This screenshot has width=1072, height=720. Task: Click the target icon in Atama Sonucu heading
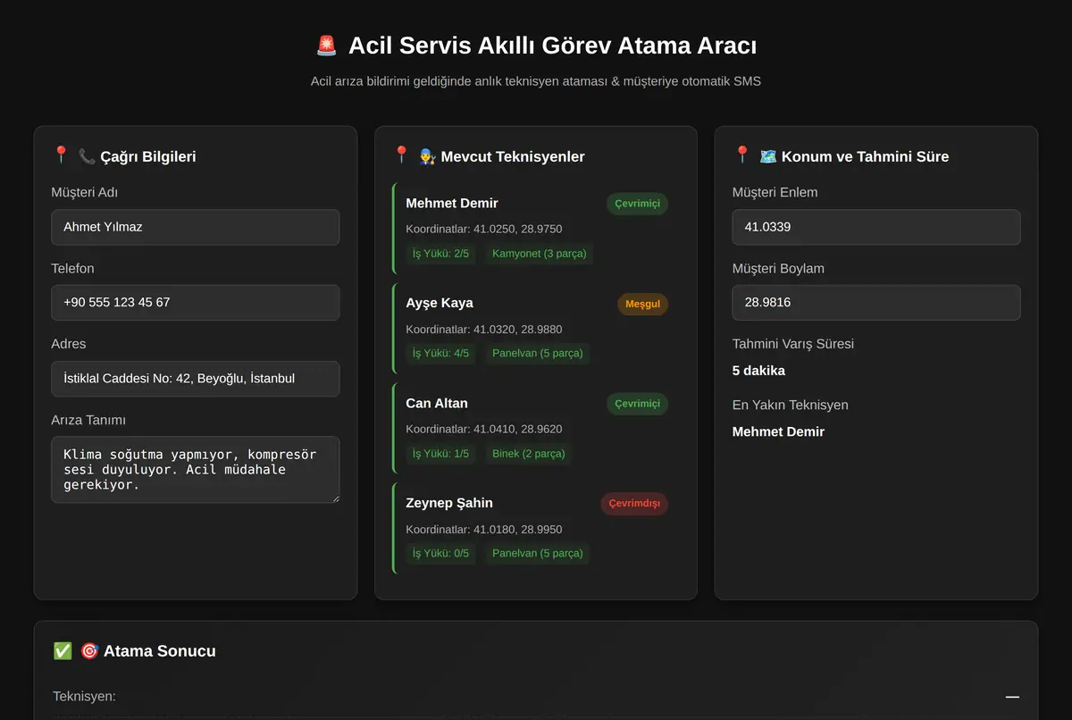point(89,651)
